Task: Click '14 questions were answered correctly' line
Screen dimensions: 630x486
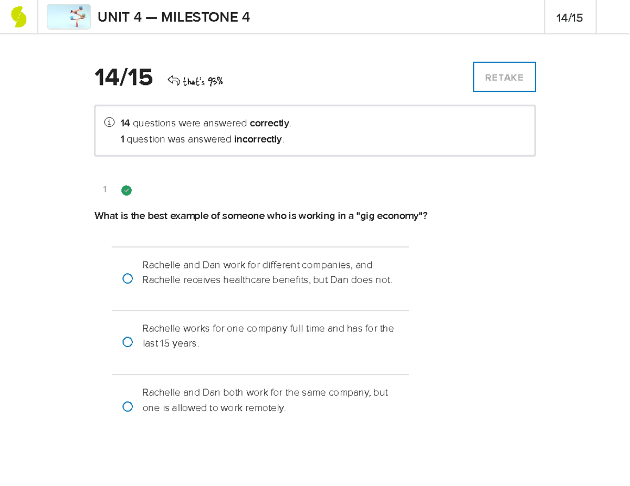Action: pyautogui.click(x=206, y=123)
